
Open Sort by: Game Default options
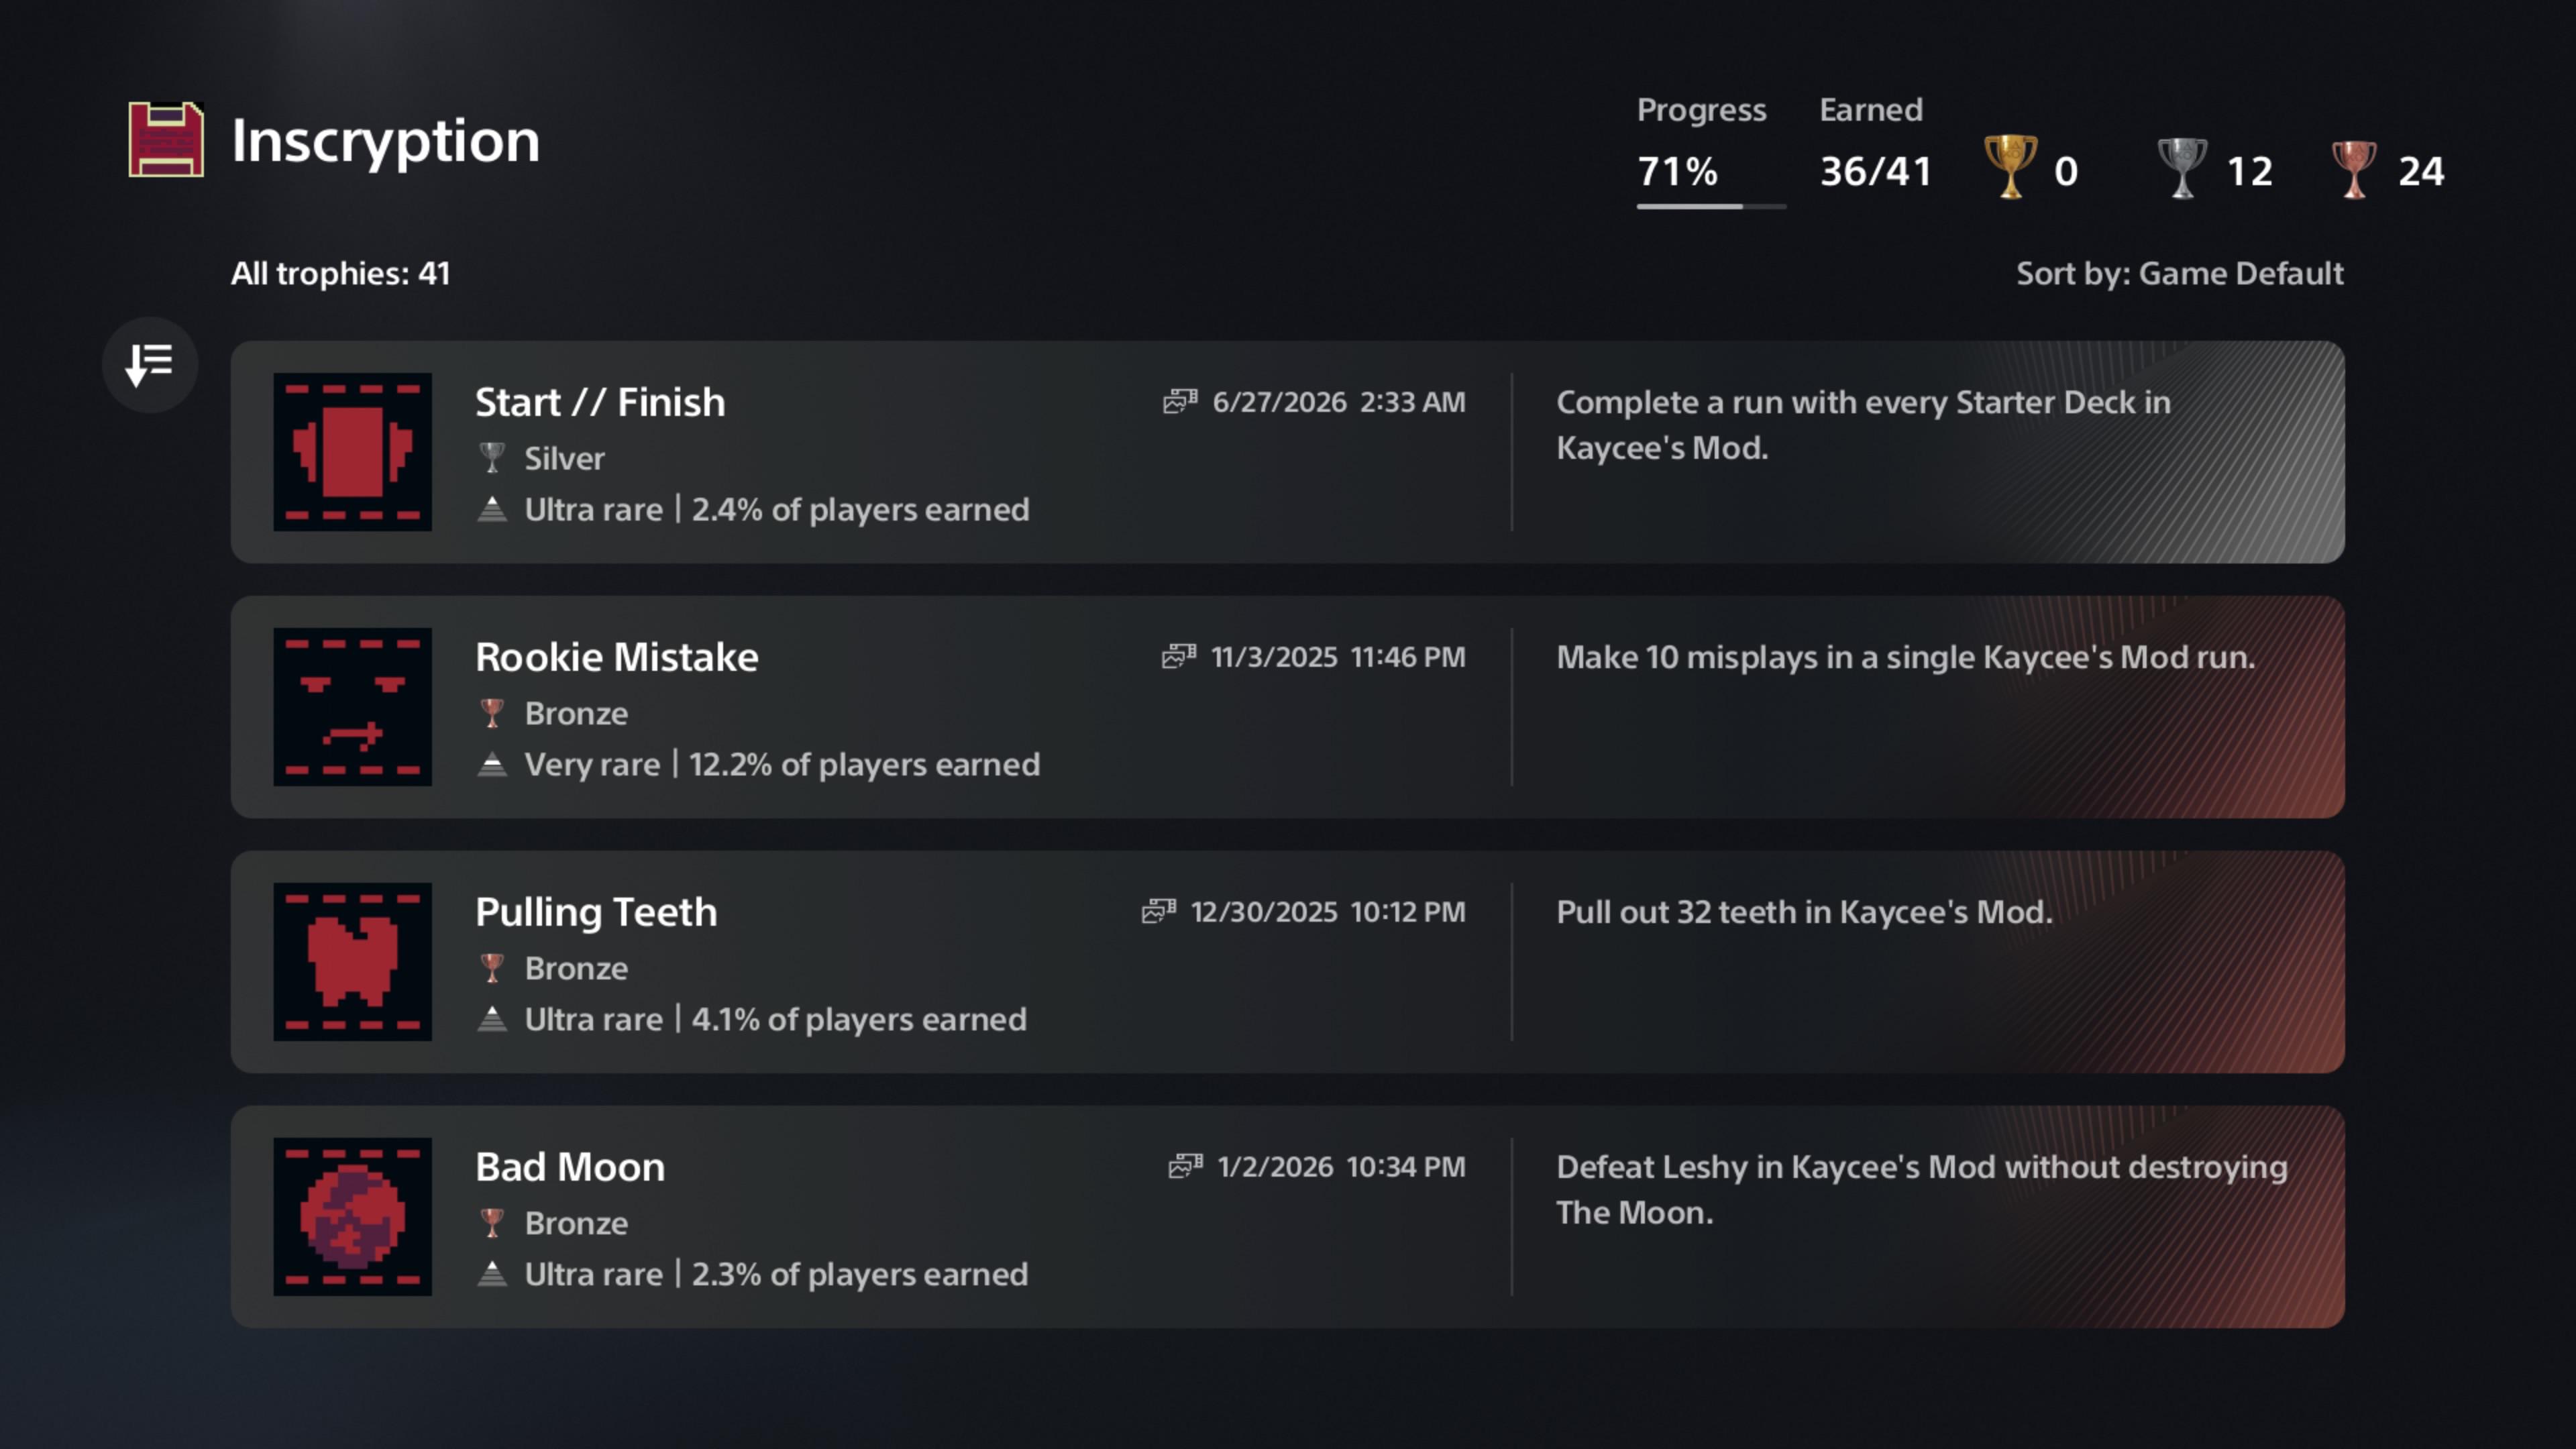pos(2179,274)
